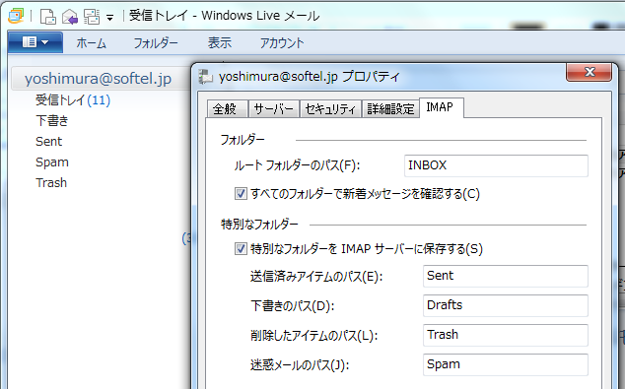This screenshot has height=389, width=625.
Task: Open the Sent folder in sidebar
Action: tap(48, 142)
